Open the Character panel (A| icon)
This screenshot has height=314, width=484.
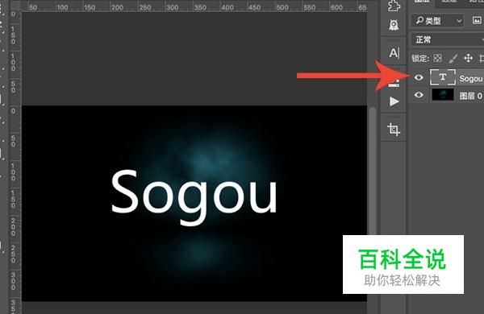click(x=394, y=53)
